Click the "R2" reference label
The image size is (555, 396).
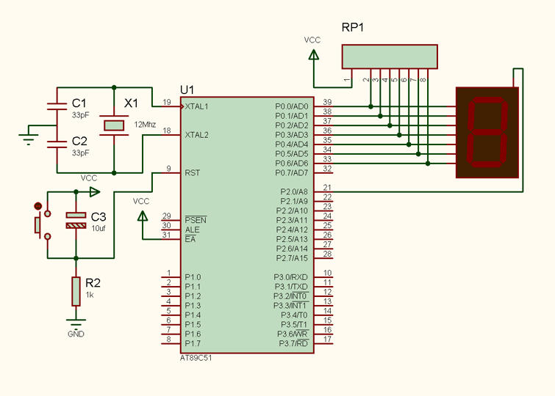click(93, 283)
